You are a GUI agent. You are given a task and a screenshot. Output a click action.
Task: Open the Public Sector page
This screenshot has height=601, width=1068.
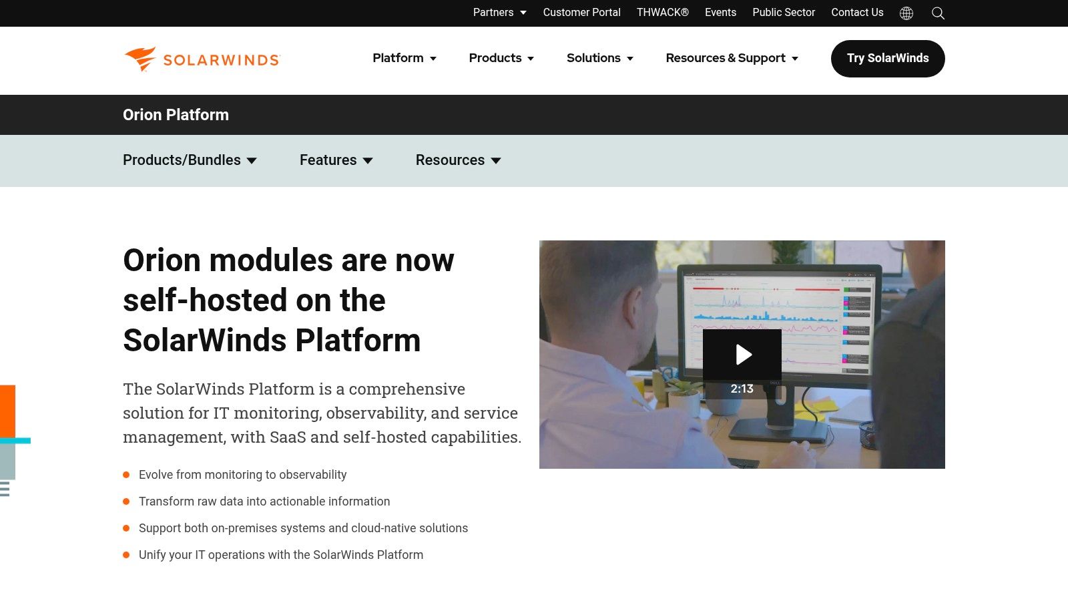pos(784,12)
